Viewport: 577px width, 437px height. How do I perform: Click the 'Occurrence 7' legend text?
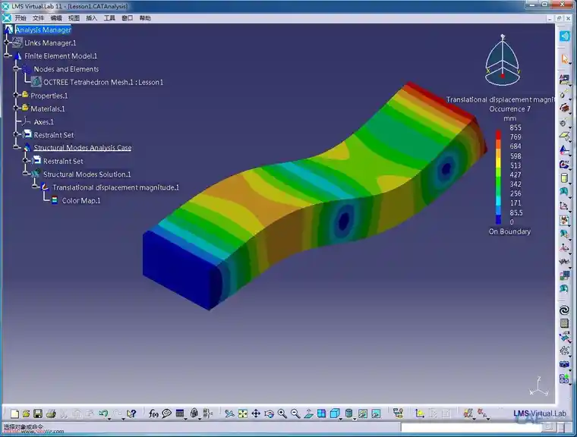click(509, 109)
